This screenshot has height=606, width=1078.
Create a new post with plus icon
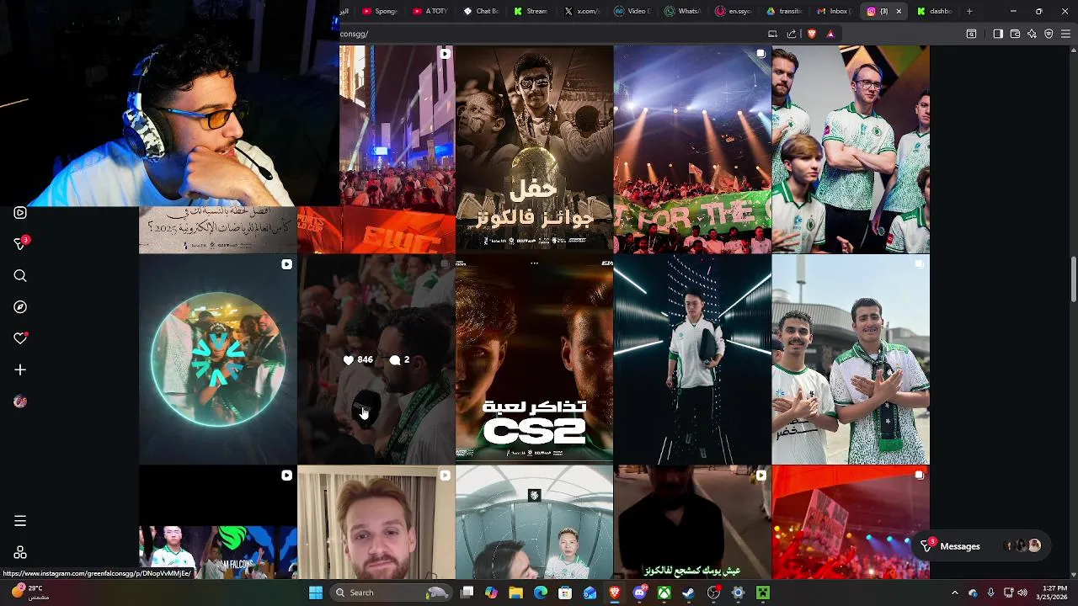(x=20, y=369)
